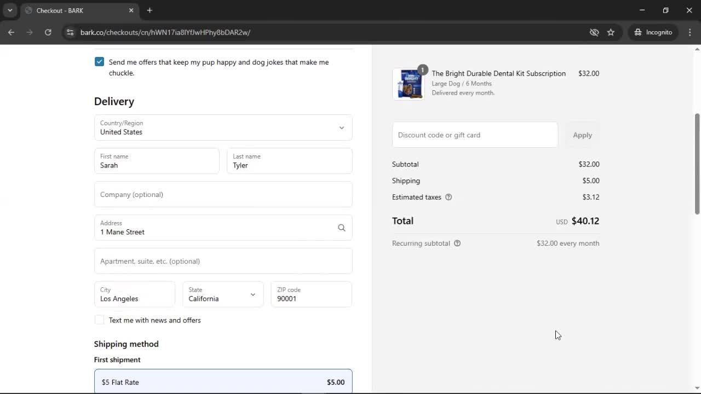Click the ZIP code field

312,294
